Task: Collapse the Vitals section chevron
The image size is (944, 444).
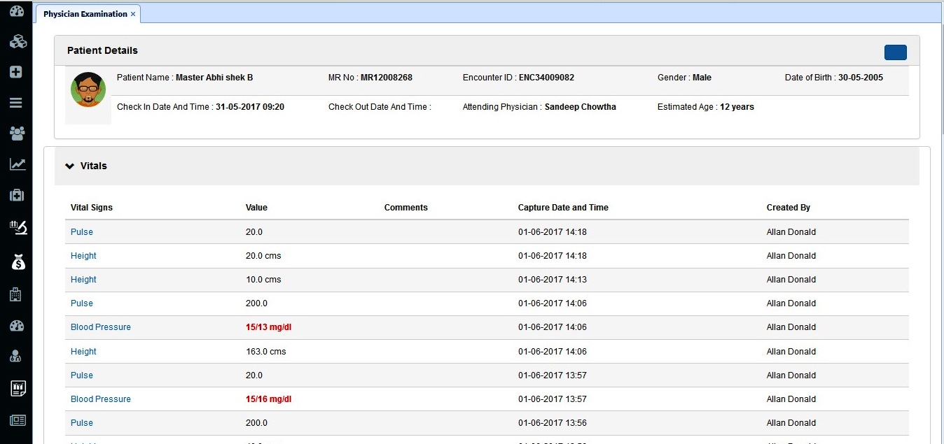Action: 69,166
